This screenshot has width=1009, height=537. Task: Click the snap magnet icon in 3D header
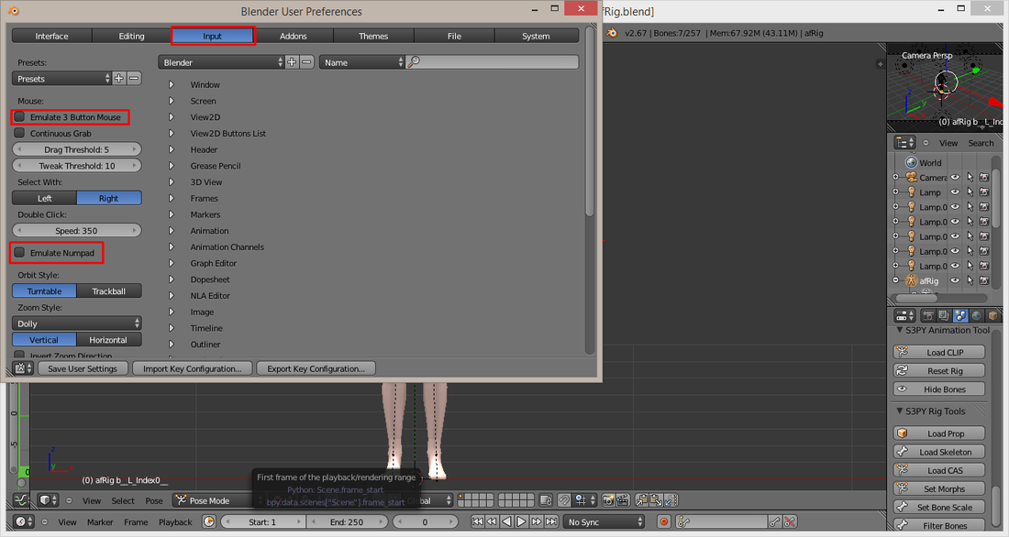(564, 500)
